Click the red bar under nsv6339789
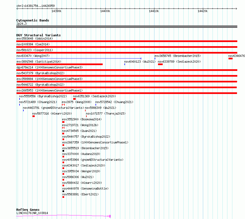Screen dimensions: 245x219 pos(160,64)
